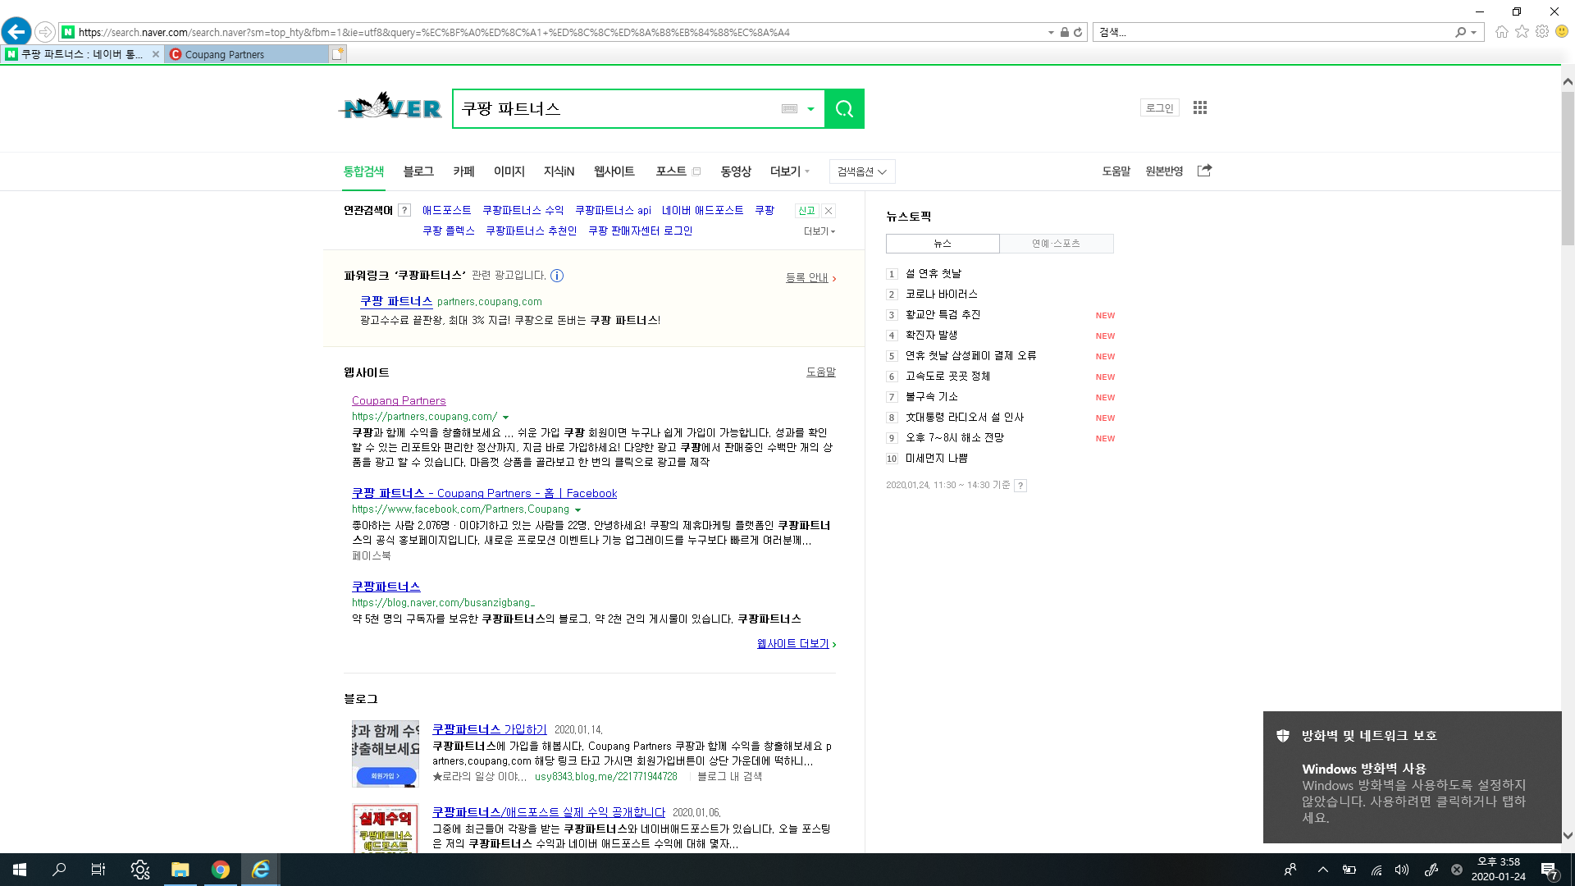Close the related search terms X button
1575x886 pixels.
[x=829, y=211]
